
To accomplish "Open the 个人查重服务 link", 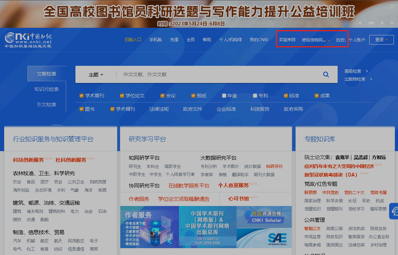I will pos(233,185).
